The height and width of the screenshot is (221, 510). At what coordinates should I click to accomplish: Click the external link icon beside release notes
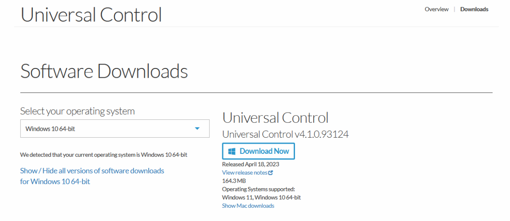click(271, 173)
